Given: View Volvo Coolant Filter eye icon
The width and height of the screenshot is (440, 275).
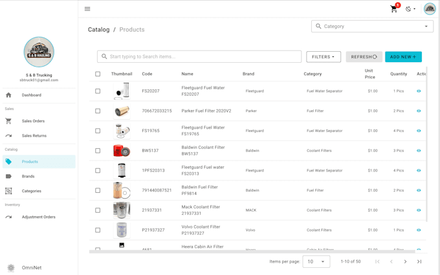Looking at the screenshot, I should [x=419, y=230].
